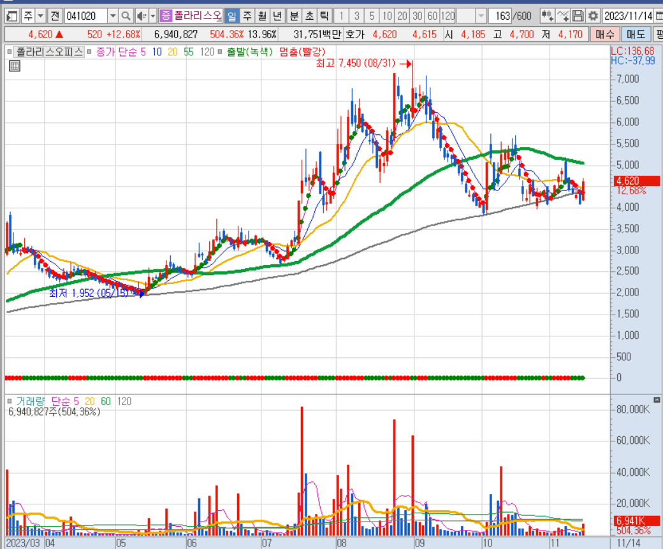
Task: Click the red volume tag 6,941K on axis
Action: (x=636, y=521)
